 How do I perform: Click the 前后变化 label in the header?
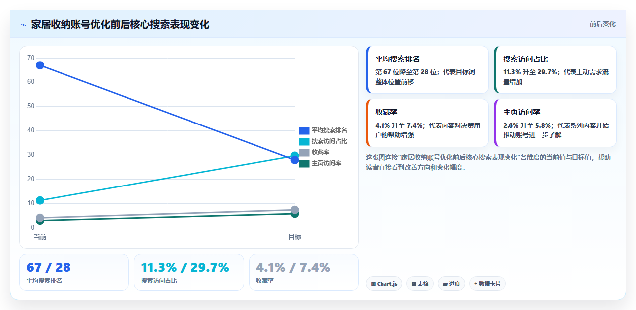(602, 24)
